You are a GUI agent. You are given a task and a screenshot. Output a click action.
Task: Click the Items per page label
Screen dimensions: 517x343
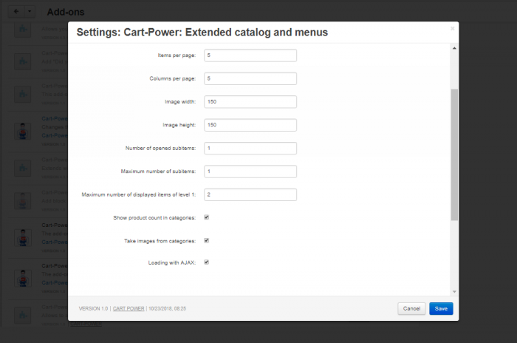(177, 55)
